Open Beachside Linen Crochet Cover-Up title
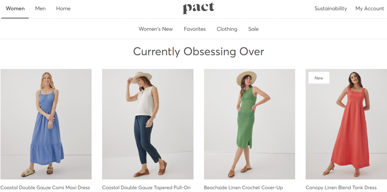The image size is (387, 192). tap(243, 187)
